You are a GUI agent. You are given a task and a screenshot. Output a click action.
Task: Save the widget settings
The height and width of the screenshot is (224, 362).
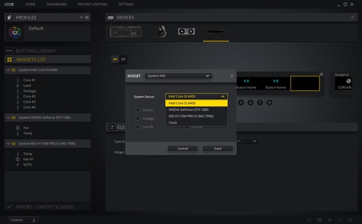(x=218, y=149)
